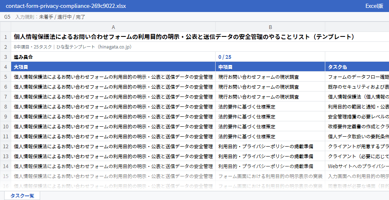389x200 pixels.
Task: Select 現行お問い合わせフォームの現状調査 in row 7
Action: coord(270,96)
